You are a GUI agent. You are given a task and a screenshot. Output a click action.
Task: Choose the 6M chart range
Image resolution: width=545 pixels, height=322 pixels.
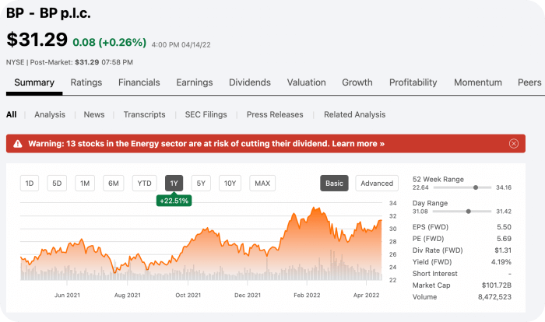click(114, 183)
